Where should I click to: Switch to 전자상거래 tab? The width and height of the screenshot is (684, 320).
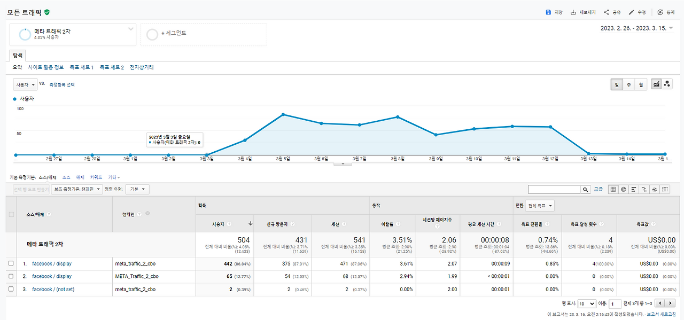click(142, 67)
